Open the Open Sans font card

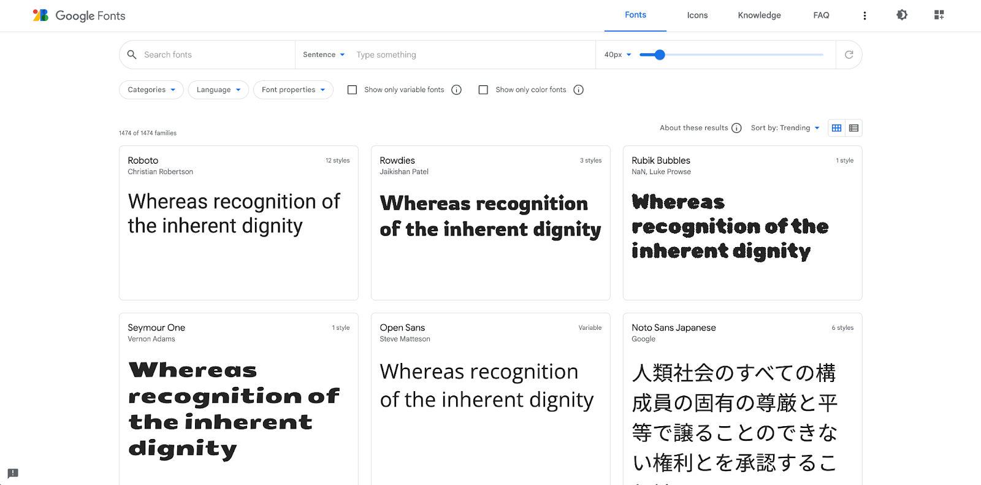(490, 399)
